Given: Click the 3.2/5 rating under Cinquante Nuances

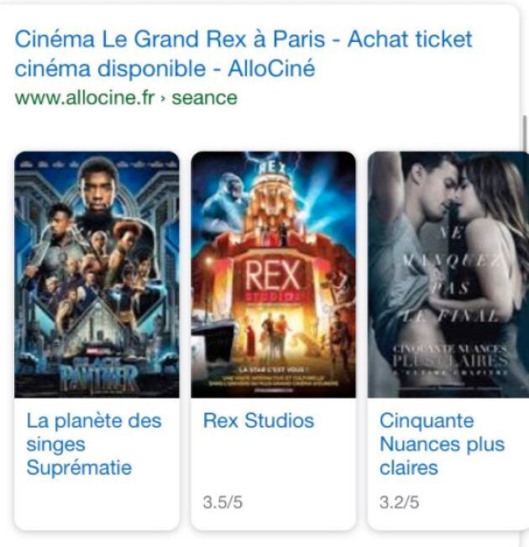Looking at the screenshot, I should click(399, 503).
